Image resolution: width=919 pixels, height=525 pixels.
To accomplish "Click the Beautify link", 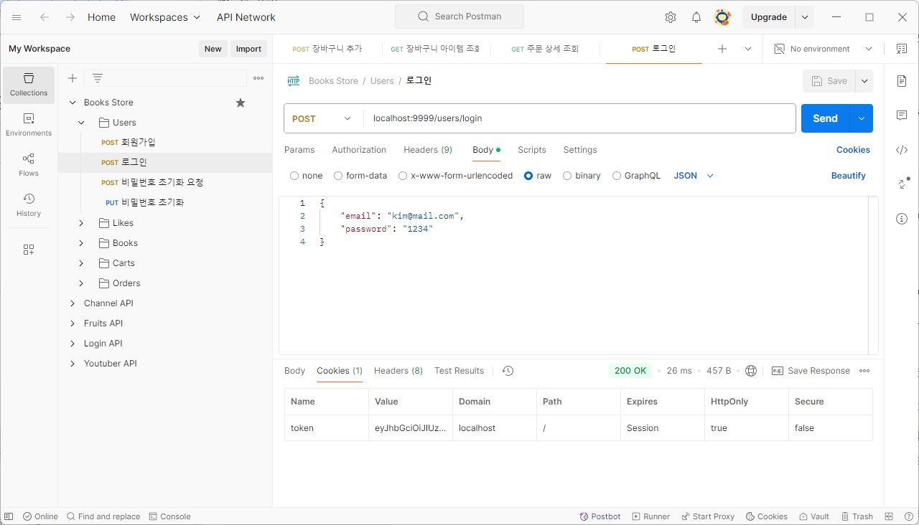I will click(849, 176).
